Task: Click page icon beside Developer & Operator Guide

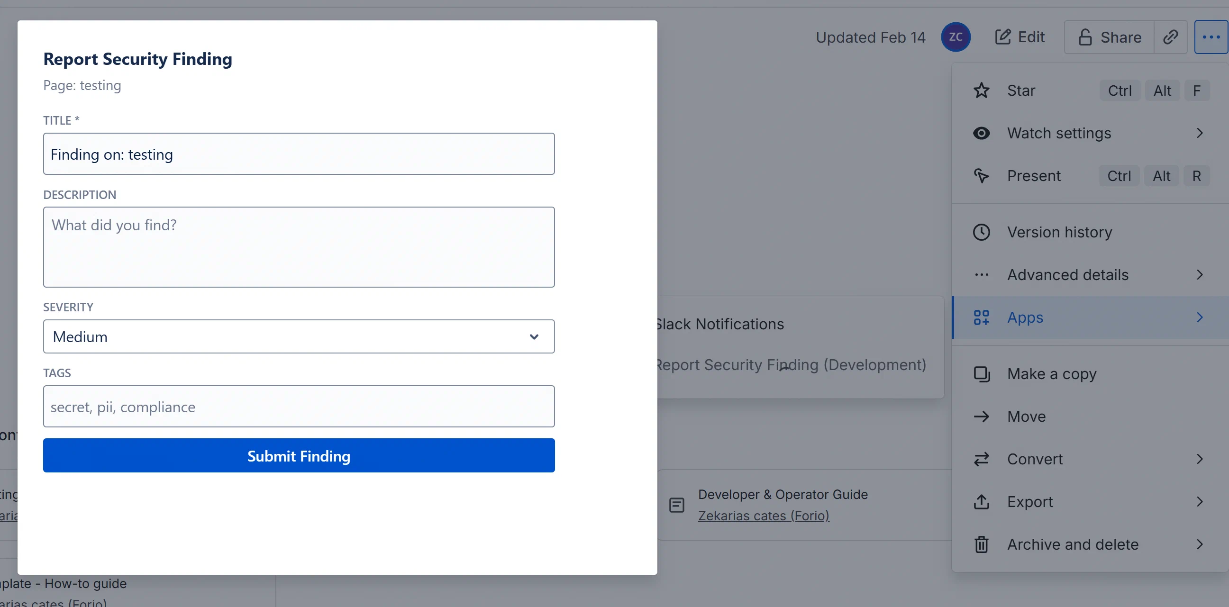Action: pyautogui.click(x=676, y=505)
